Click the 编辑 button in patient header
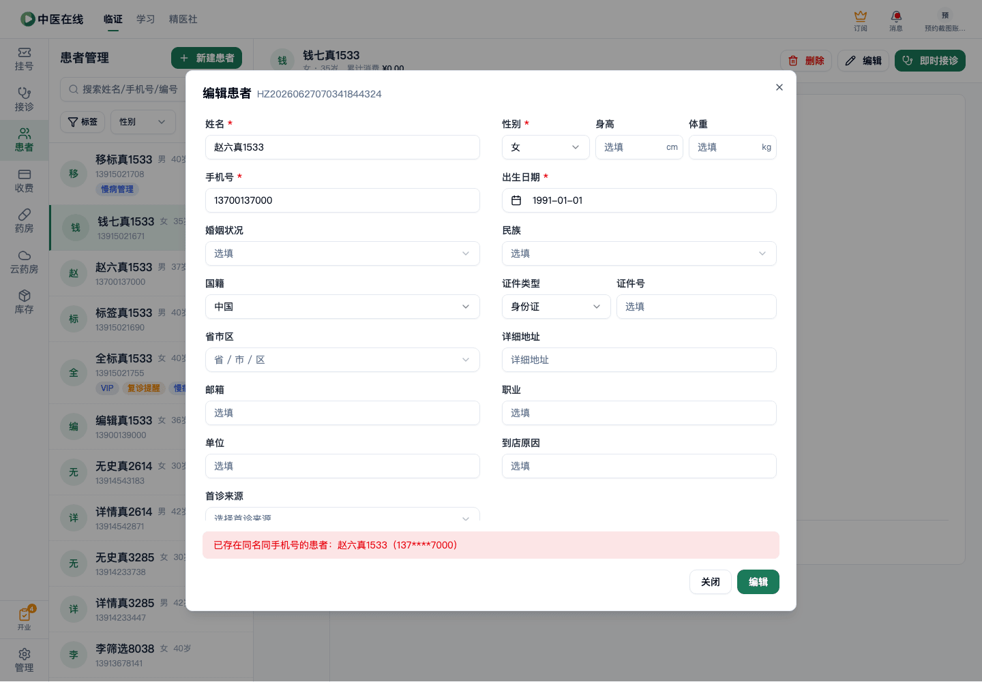The width and height of the screenshot is (982, 682). click(x=863, y=61)
